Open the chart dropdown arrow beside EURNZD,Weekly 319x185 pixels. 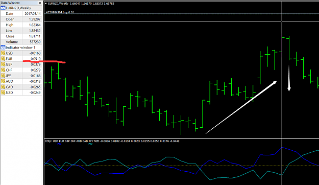point(46,4)
